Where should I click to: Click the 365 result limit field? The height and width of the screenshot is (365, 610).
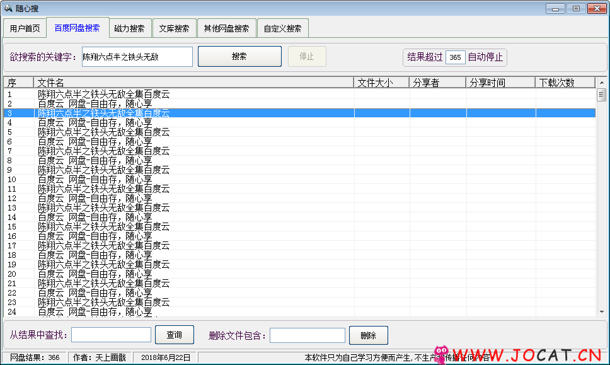coord(455,57)
